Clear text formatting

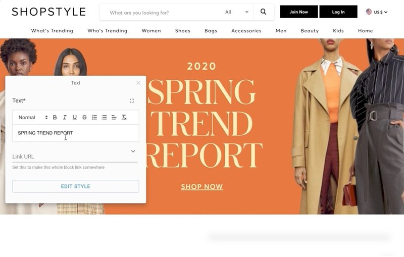pyautogui.click(x=124, y=118)
